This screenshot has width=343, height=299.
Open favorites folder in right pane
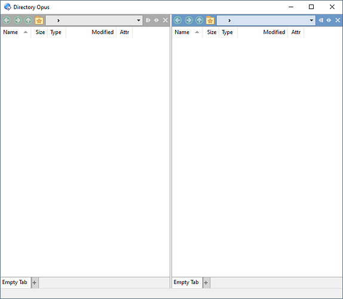coord(210,20)
